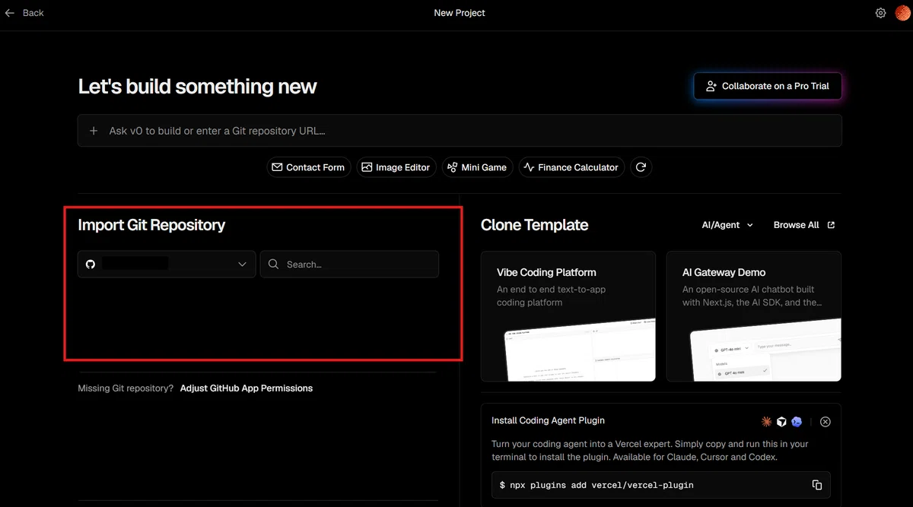Open settings via the gear icon
913x507 pixels.
(x=880, y=13)
